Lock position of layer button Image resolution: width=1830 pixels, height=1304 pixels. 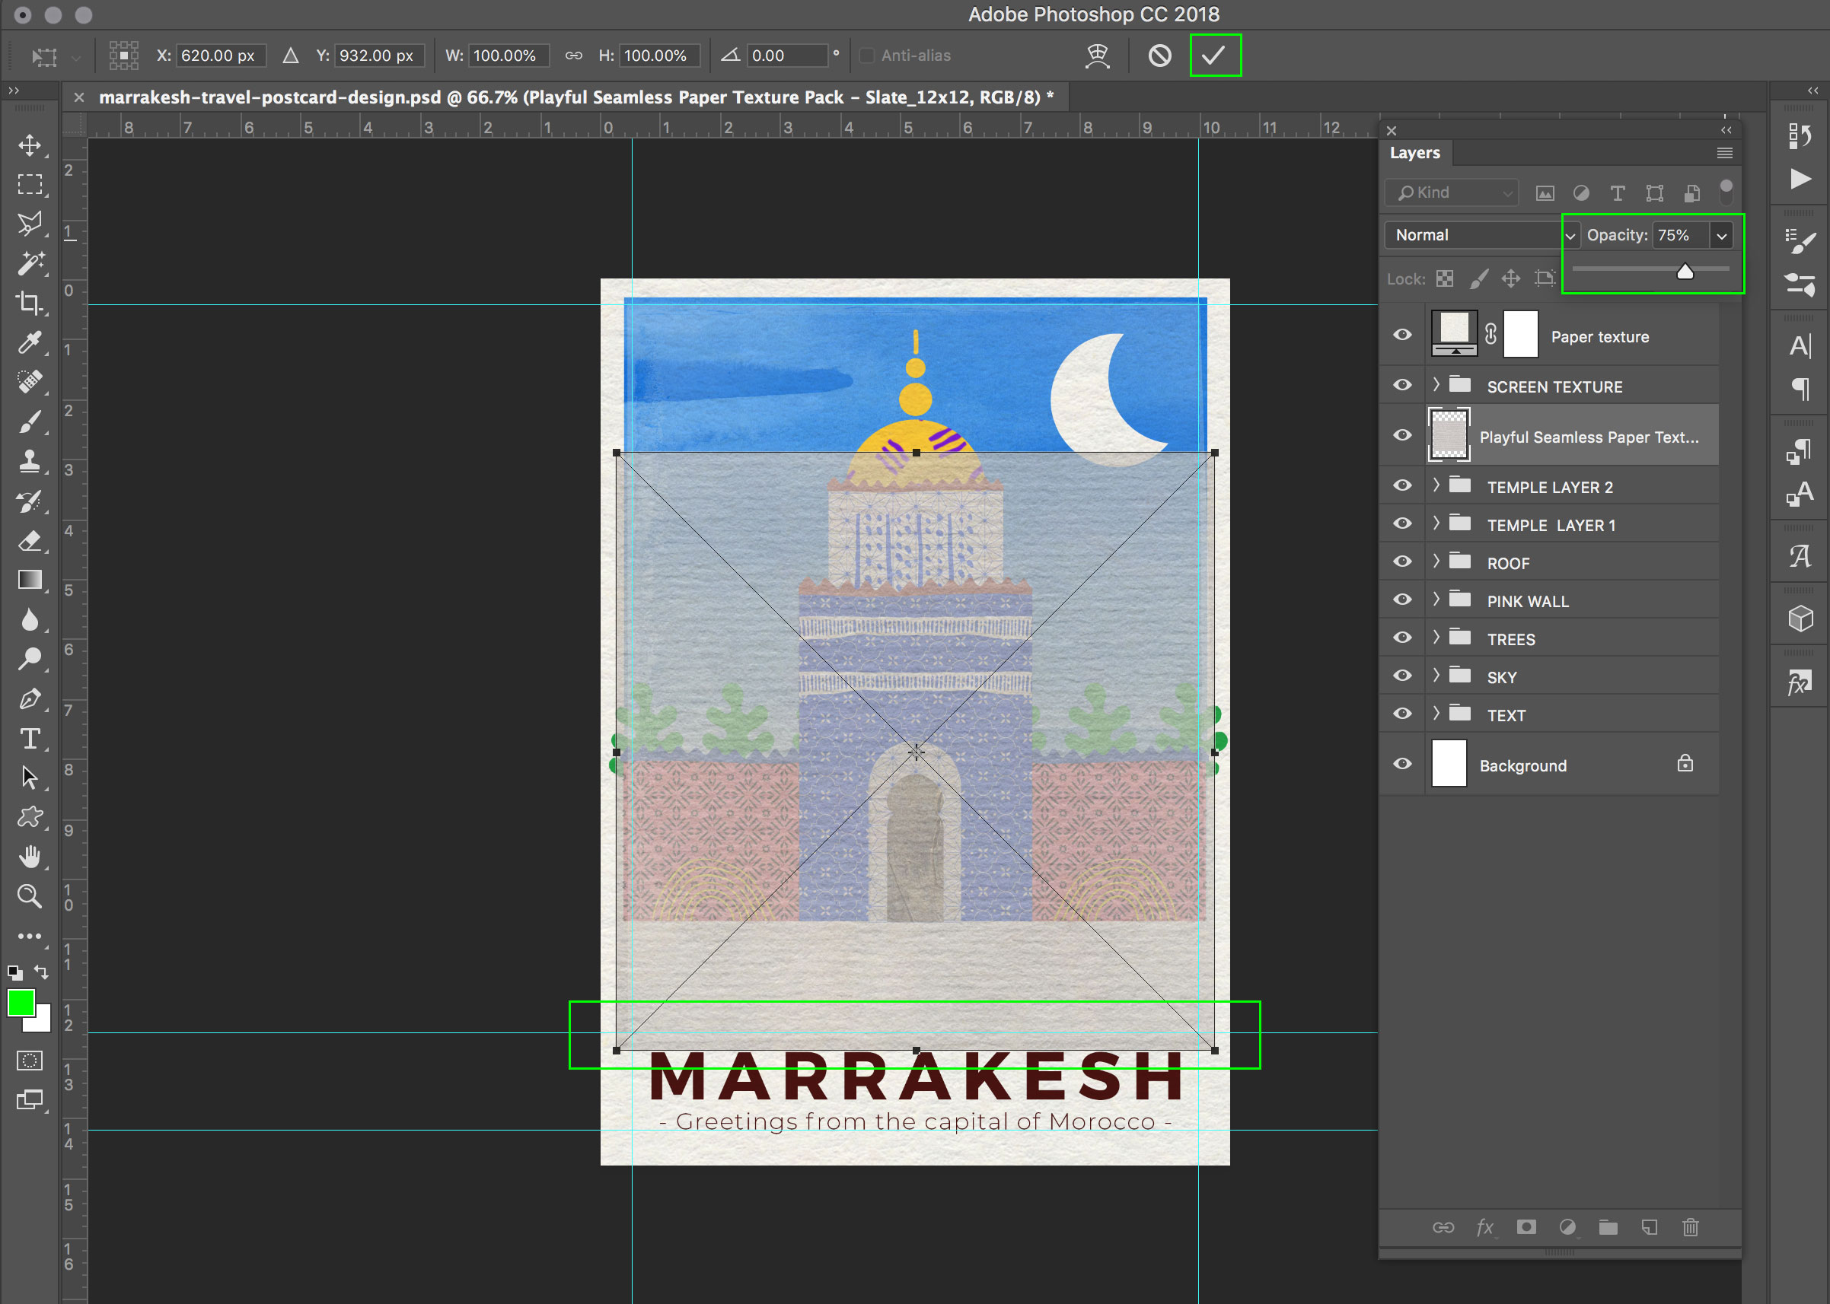click(1510, 278)
